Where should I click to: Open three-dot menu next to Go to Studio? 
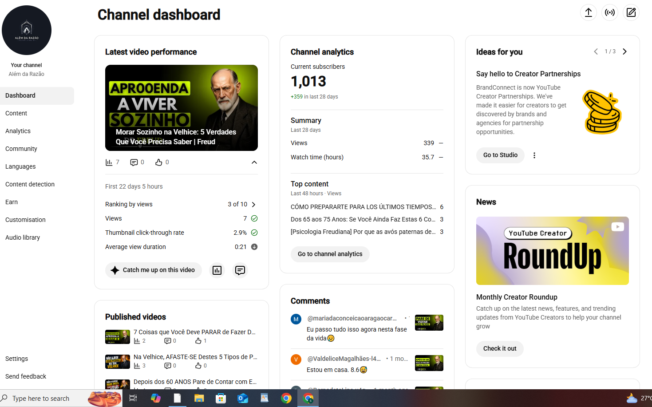coord(534,155)
